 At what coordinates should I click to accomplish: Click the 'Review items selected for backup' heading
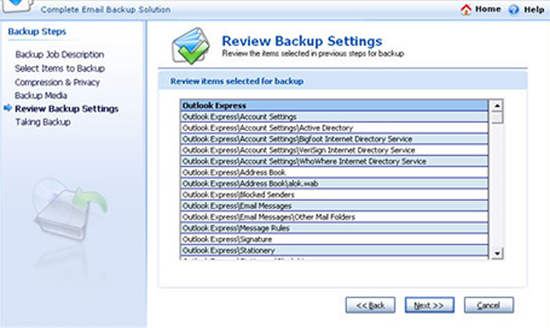coord(237,81)
